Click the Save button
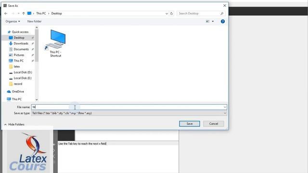The image size is (308, 173). 190,124
